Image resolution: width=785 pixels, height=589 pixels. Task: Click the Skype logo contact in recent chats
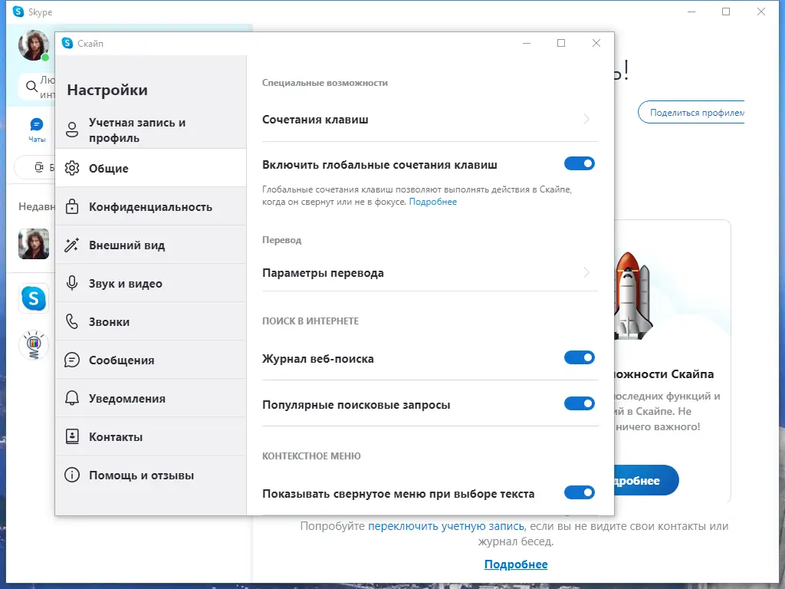34,298
